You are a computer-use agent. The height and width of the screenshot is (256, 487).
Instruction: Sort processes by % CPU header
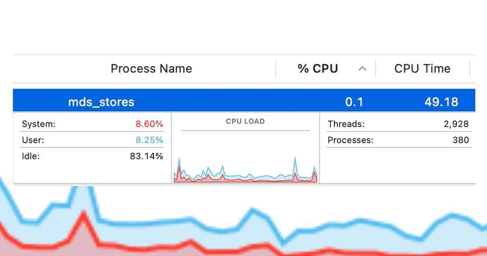pyautogui.click(x=317, y=69)
